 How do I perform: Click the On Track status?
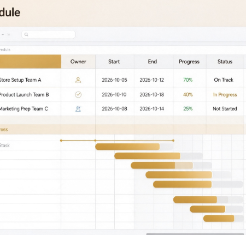(224, 80)
